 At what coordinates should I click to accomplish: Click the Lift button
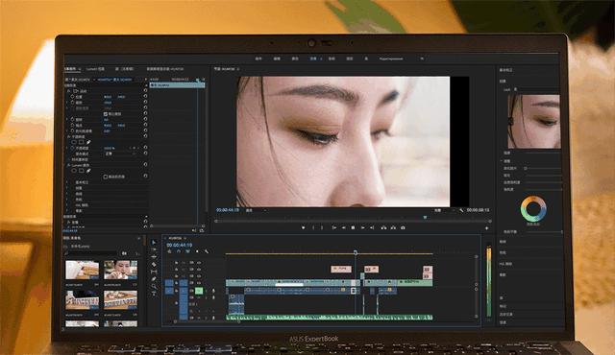pos(383,227)
